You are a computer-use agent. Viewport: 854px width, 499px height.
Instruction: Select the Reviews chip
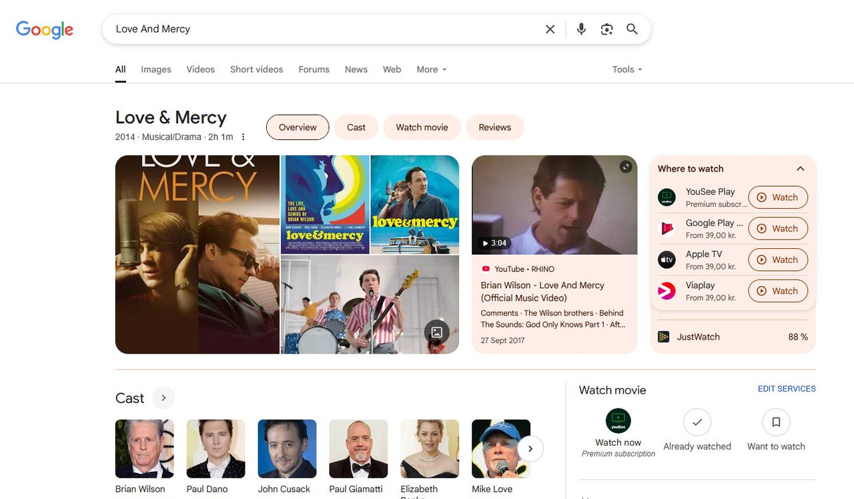[495, 127]
